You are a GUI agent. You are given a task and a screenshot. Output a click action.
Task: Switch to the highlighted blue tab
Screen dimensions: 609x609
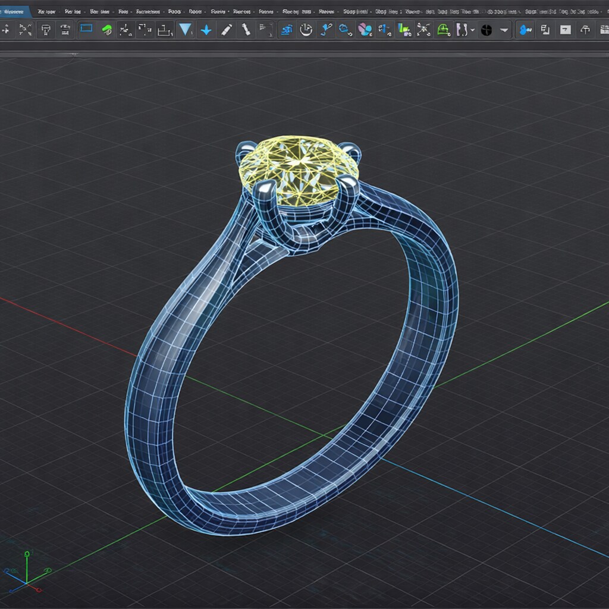(14, 12)
